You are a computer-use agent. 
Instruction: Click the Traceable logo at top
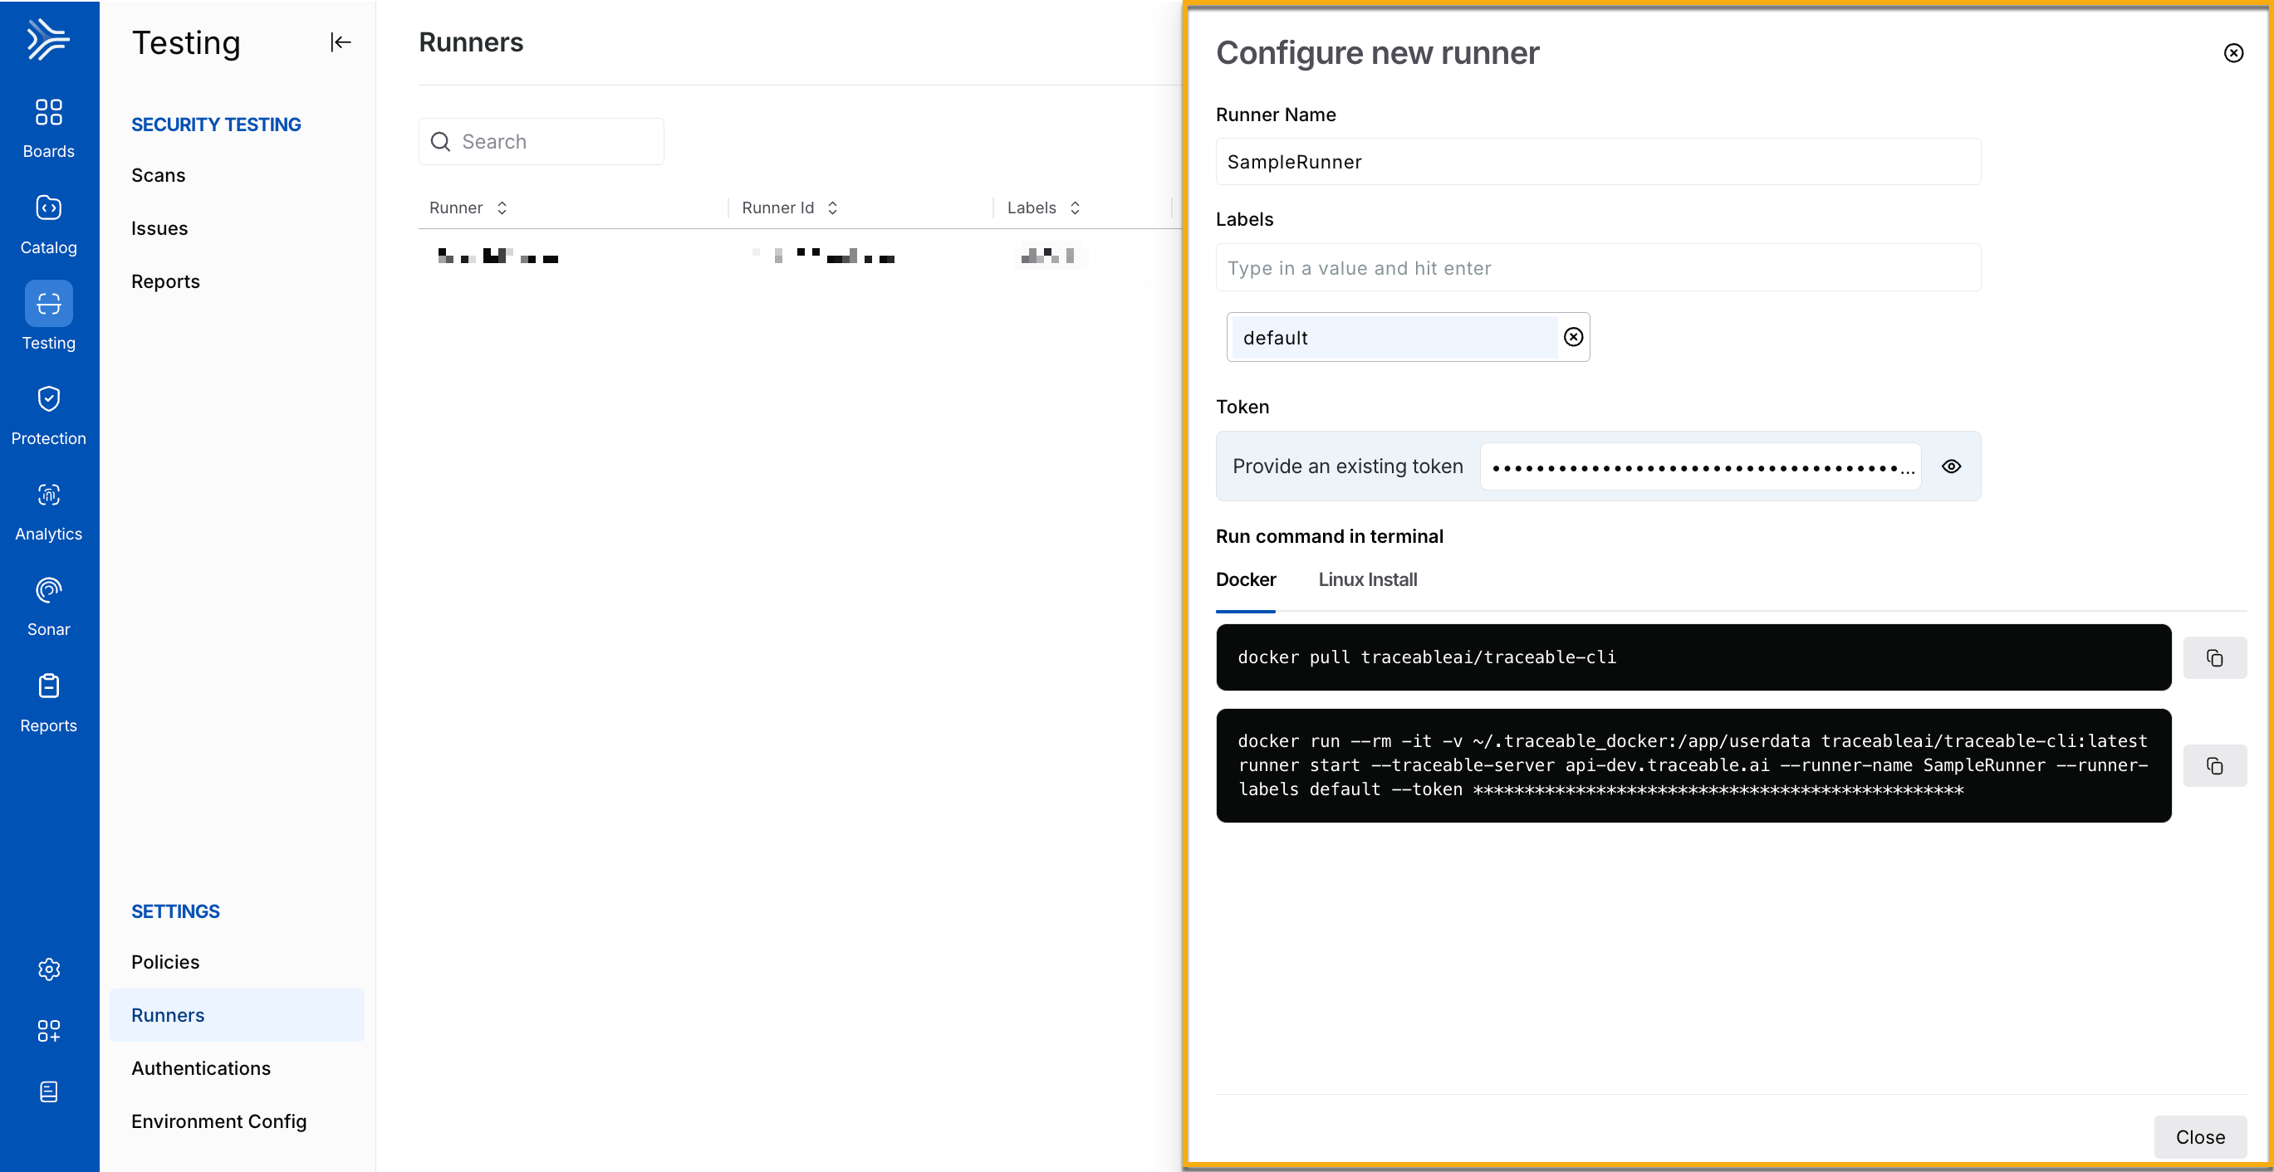pos(47,40)
